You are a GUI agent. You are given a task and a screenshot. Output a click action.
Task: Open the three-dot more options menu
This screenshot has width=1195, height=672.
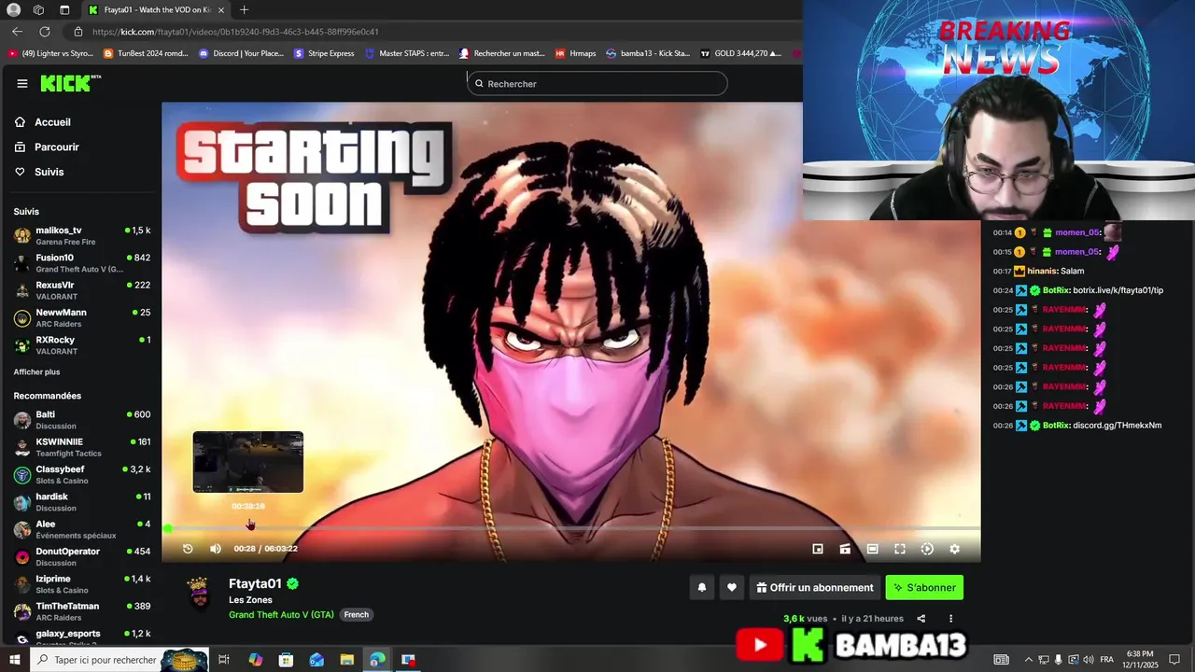(951, 618)
